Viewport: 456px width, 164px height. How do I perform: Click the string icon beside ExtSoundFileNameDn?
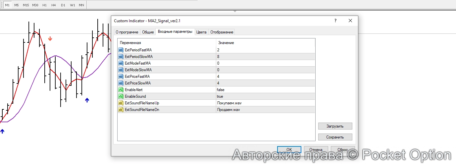pyautogui.click(x=121, y=109)
